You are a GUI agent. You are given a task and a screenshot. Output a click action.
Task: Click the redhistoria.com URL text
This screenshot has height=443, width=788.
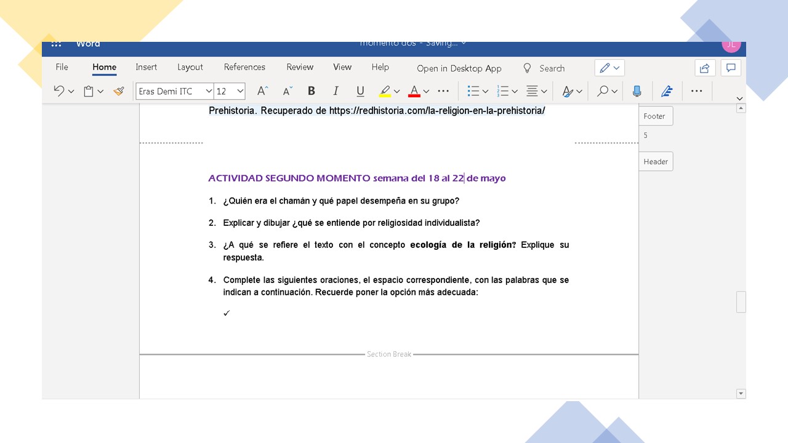point(437,111)
